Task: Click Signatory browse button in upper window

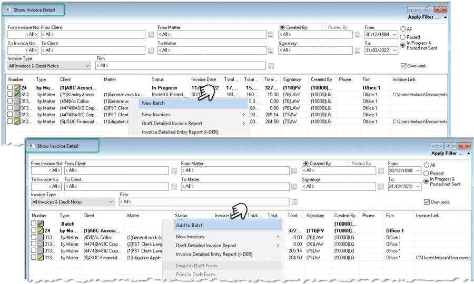Action: (x=358, y=50)
